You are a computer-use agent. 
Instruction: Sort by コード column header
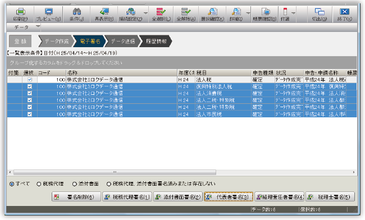click(52, 73)
